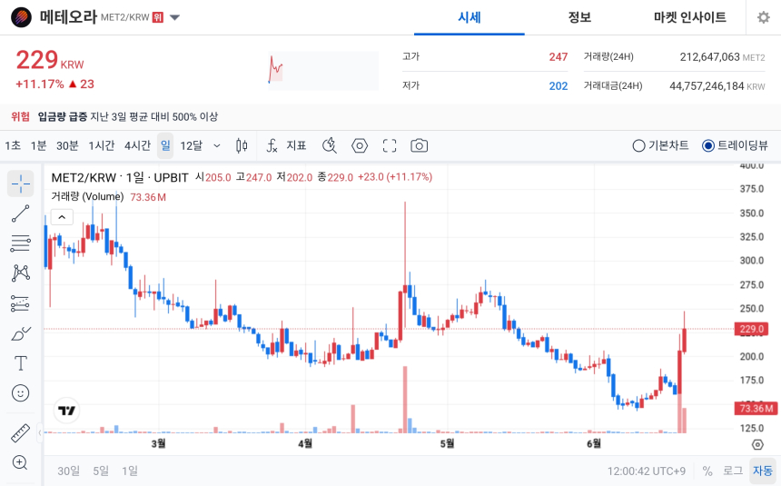Open the hexagon chart settings icon
781x486 pixels.
click(x=360, y=145)
